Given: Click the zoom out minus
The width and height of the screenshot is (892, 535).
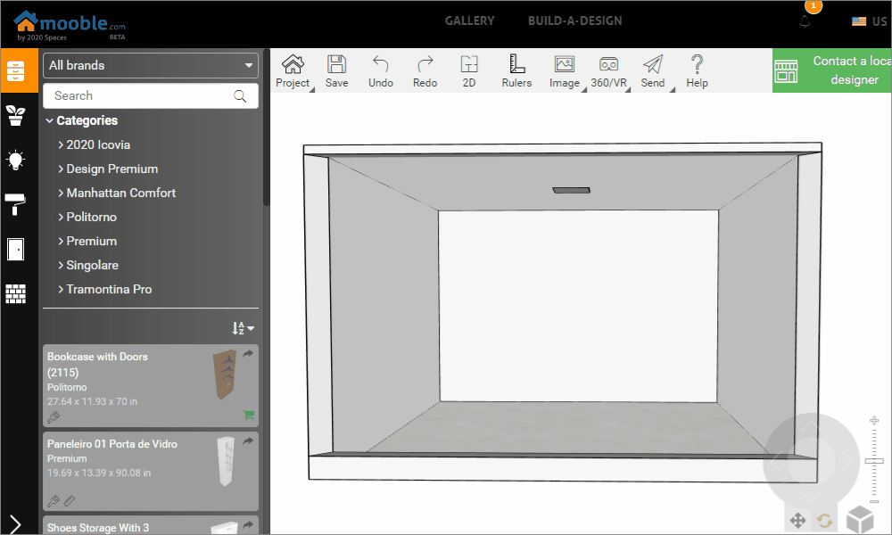Looking at the screenshot, I should pyautogui.click(x=874, y=501).
